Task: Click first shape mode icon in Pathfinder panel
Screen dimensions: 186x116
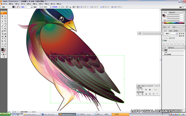Action: click(139, 90)
